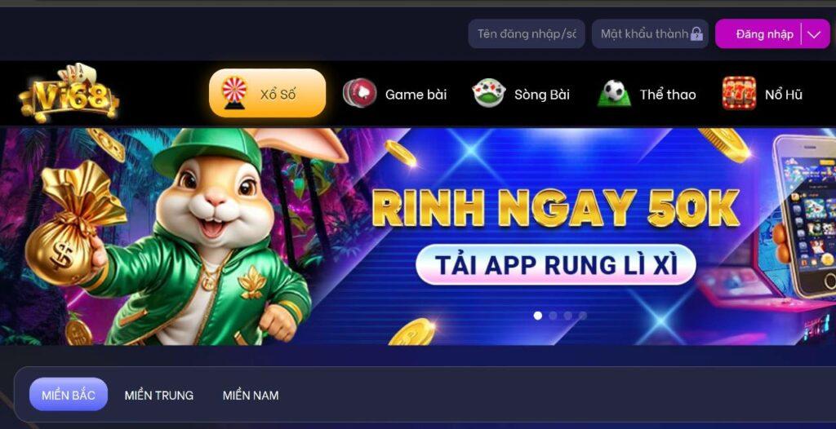
Task: Expand the arrow beside Đăng nhập
Action: 814,34
